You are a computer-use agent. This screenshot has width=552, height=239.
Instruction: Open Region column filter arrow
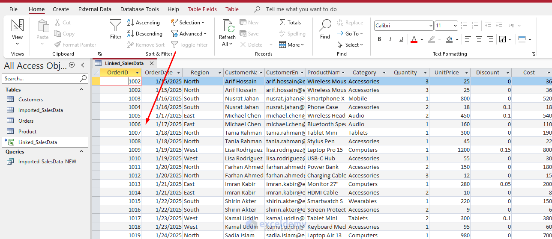(219, 73)
